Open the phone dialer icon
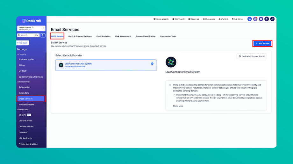The width and height of the screenshot is (293, 164). [x=249, y=19]
